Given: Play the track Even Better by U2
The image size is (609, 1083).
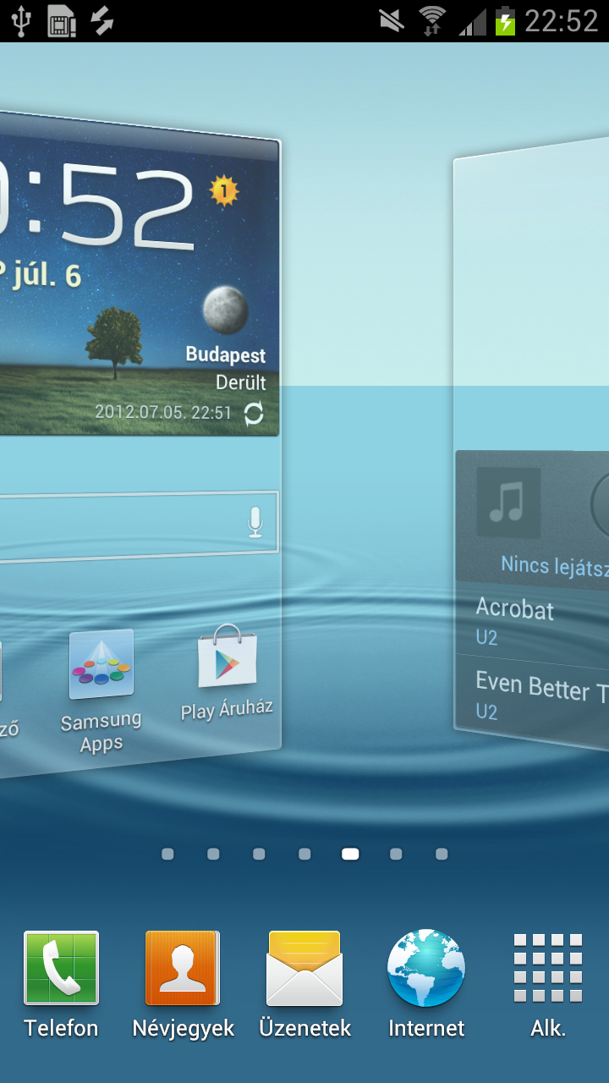Looking at the screenshot, I should coord(533,695).
